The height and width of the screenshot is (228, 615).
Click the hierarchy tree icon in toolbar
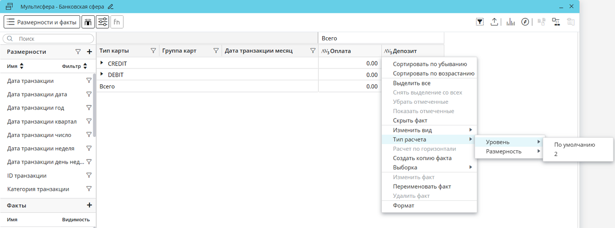click(556, 22)
